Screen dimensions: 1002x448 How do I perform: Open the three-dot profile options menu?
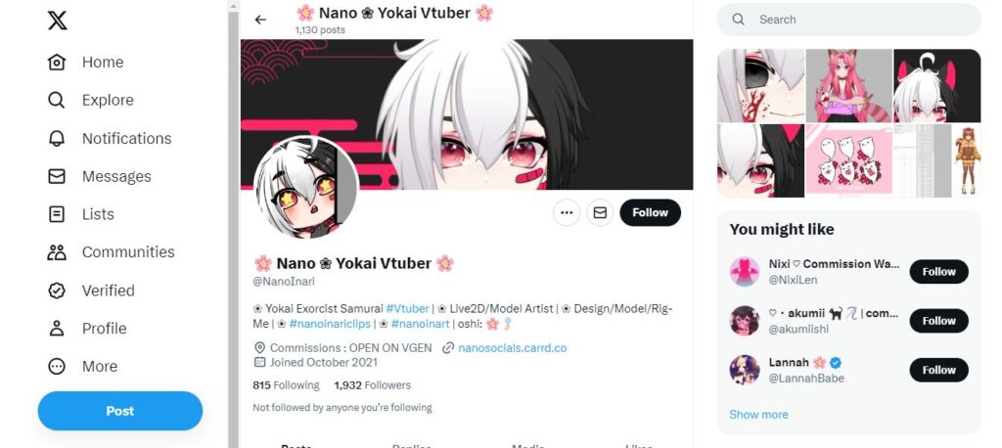[567, 213]
